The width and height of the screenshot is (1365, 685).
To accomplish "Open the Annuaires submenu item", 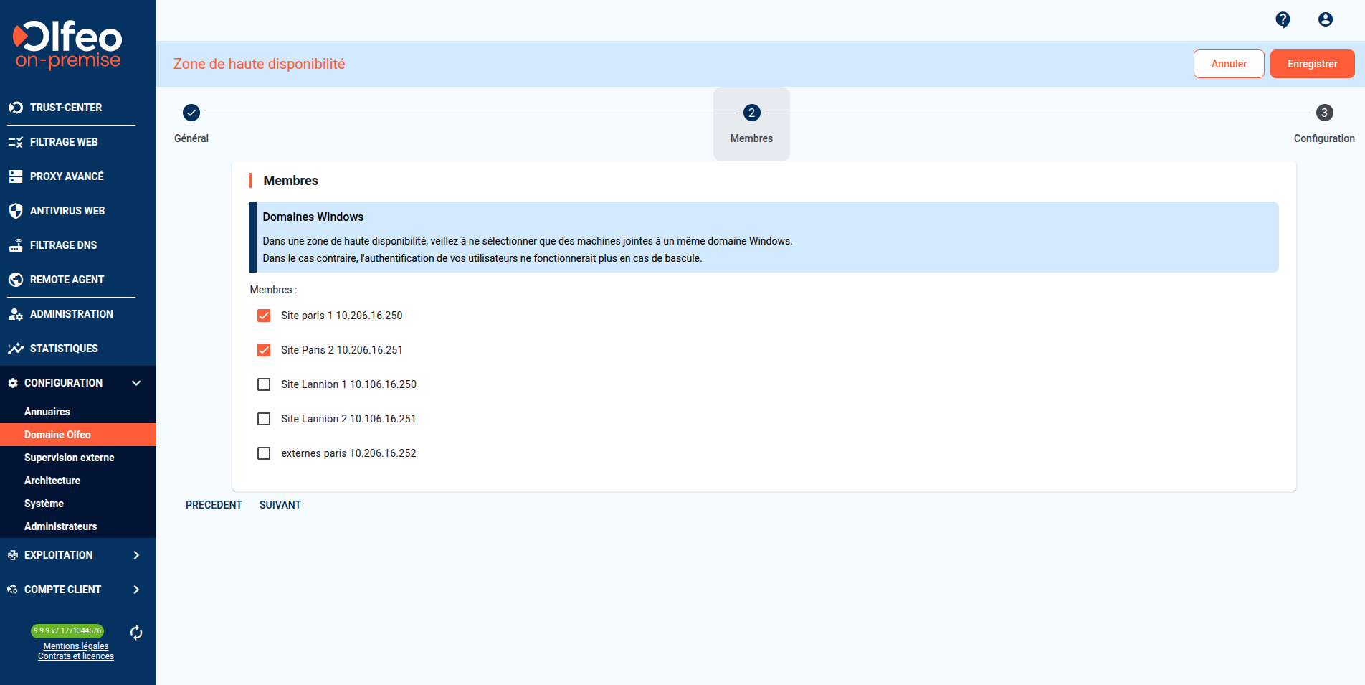I will (x=47, y=412).
